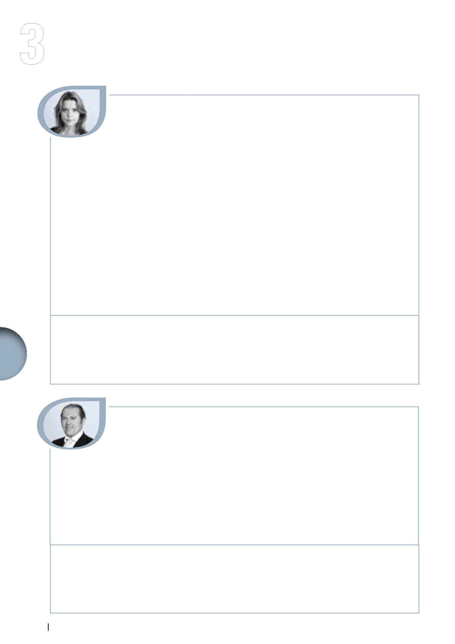Select the woman's portrait photo
This screenshot has height=644, width=455.
point(72,112)
